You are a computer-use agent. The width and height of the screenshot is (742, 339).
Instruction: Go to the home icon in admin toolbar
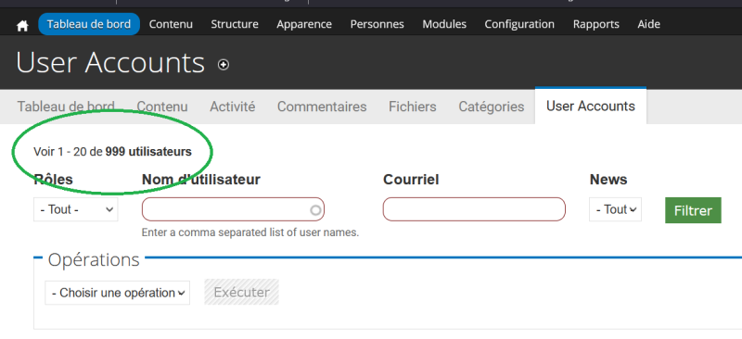click(x=22, y=25)
